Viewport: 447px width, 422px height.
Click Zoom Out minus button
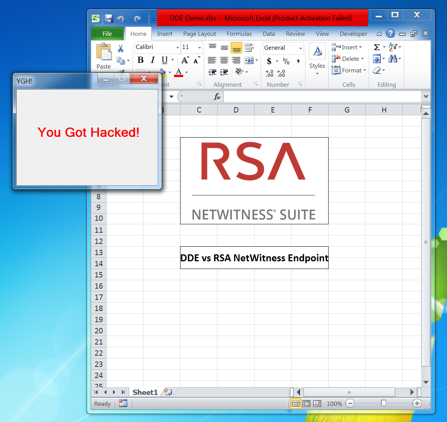coord(350,403)
